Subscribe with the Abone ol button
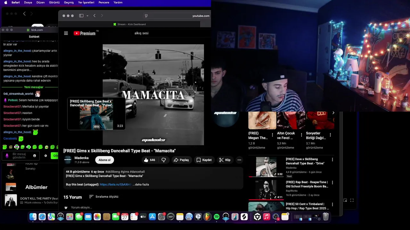The height and width of the screenshot is (230, 410). tap(104, 160)
